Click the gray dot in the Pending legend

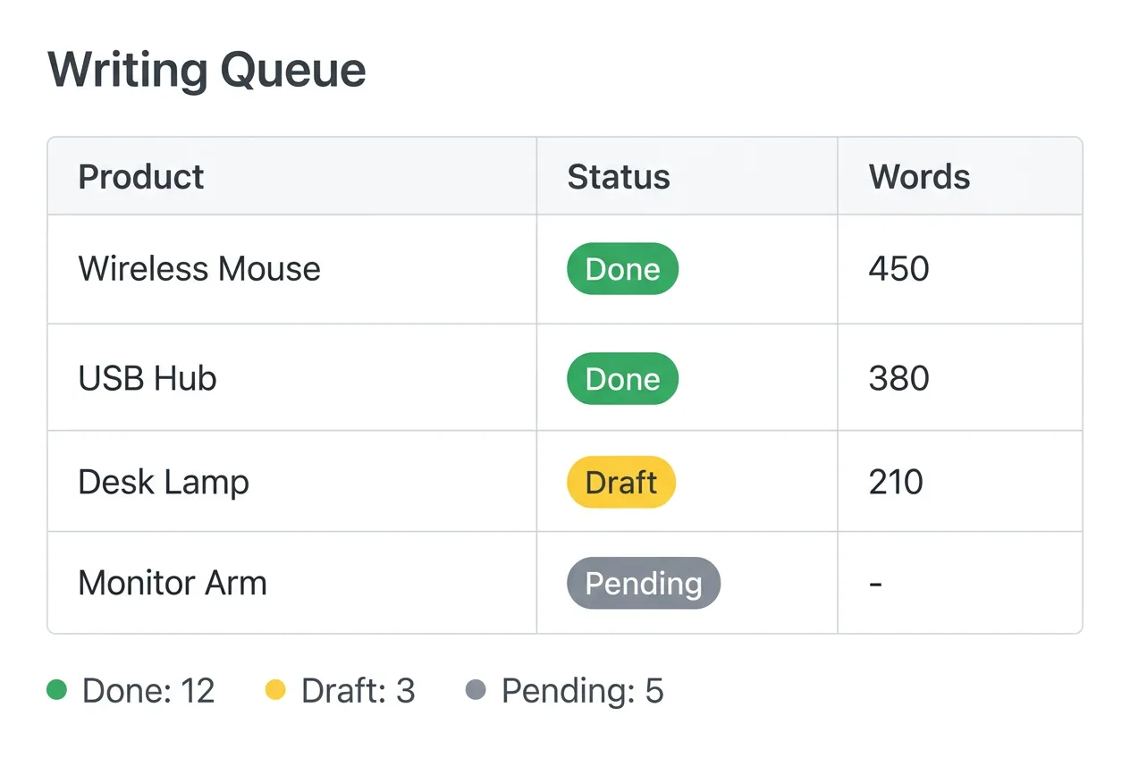(x=476, y=690)
